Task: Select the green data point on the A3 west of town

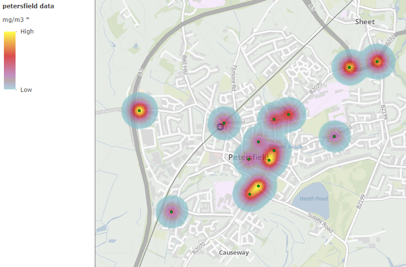Action: point(139,110)
